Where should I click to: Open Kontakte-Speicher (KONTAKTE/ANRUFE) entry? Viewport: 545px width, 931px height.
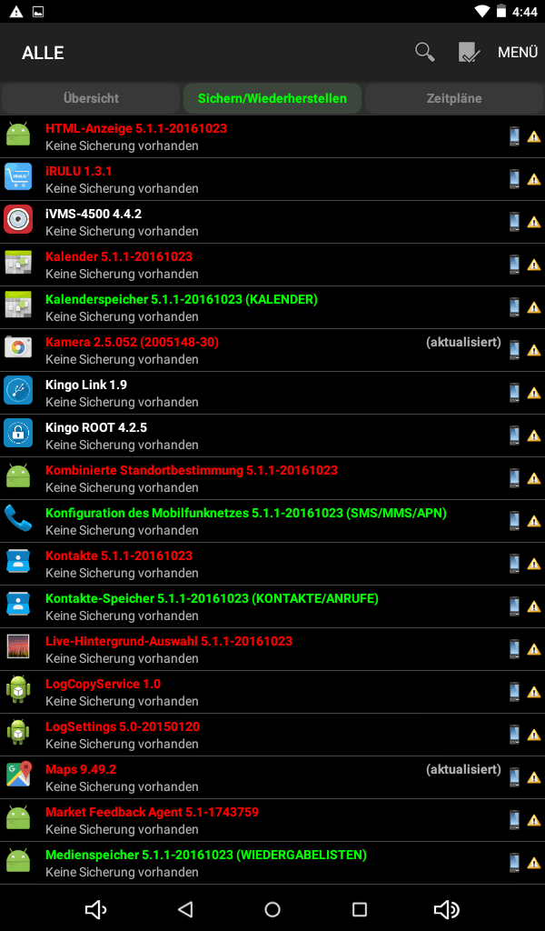point(272,606)
